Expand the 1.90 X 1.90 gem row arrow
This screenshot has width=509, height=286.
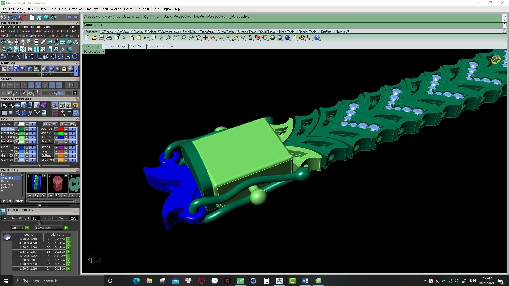68,239
